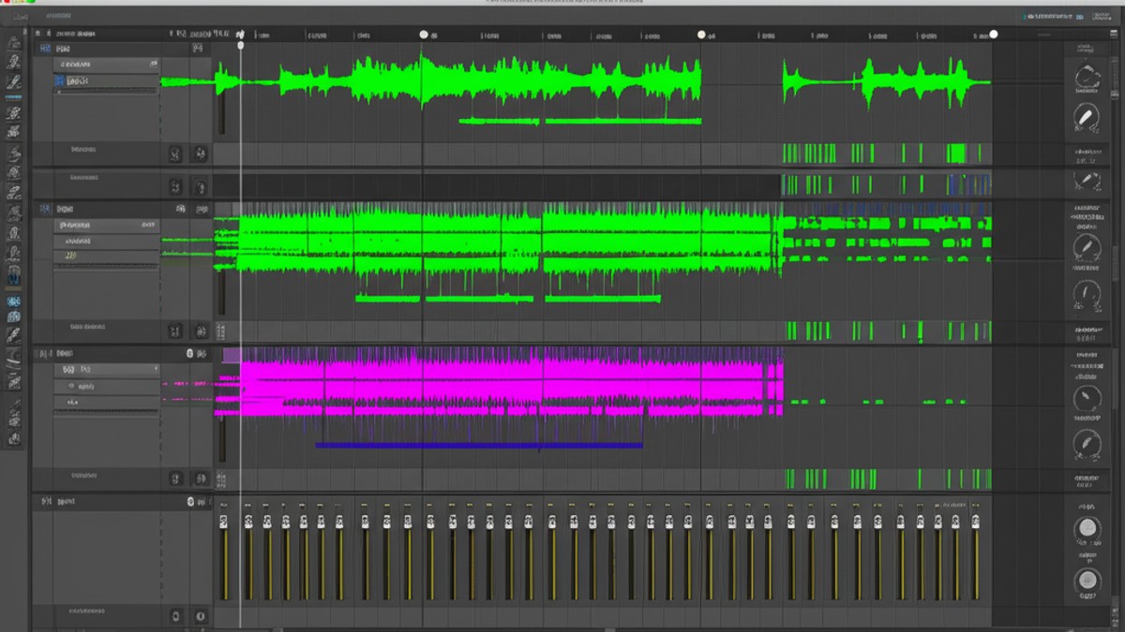
Task: Click the label below the dark second track row
Action: 84,178
